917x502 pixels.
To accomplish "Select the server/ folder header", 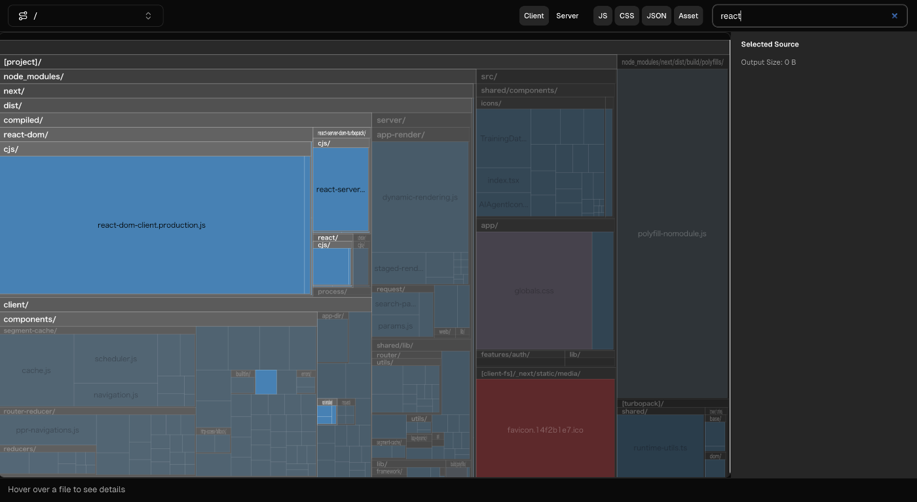I will point(421,120).
